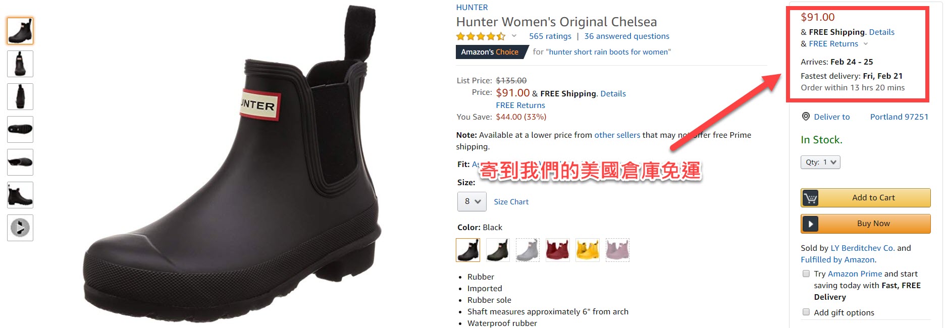Enable the Try Amazon Prime checkbox
This screenshot has height=328, width=945.
tap(806, 274)
